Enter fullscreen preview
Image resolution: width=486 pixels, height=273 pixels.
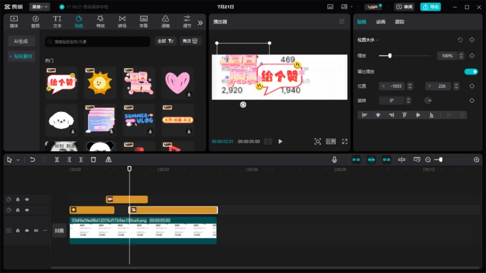point(345,141)
